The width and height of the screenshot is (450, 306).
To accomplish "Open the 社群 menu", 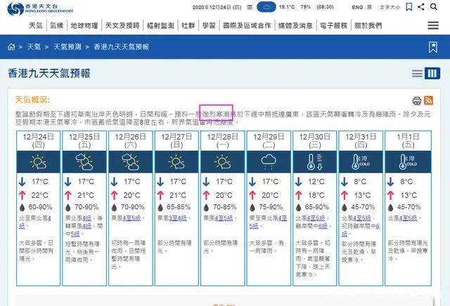I will point(188,25).
